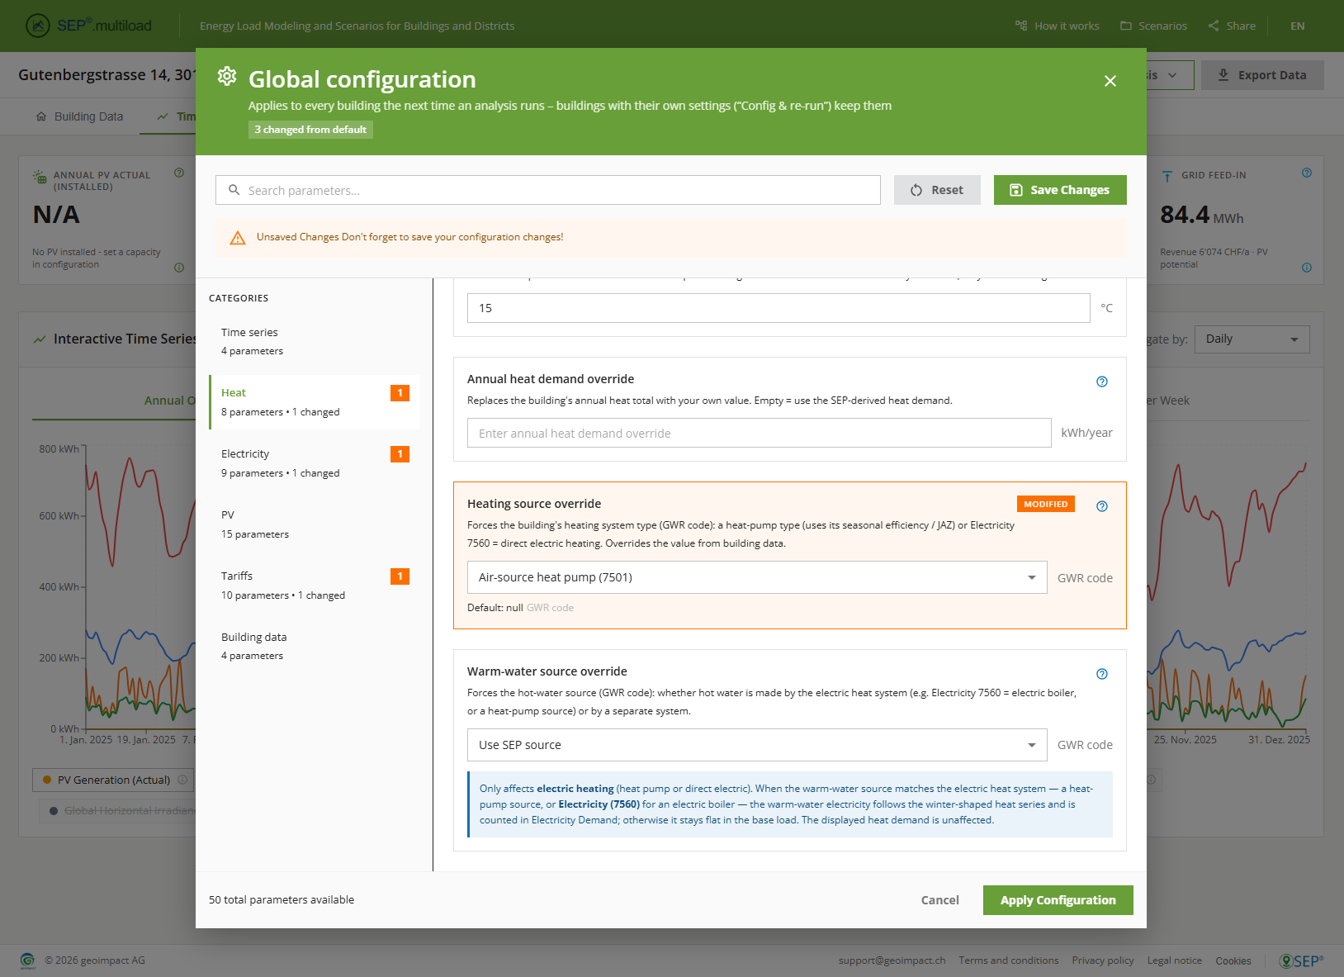
Task: Open the Warm-water source override dropdown
Action: click(757, 745)
